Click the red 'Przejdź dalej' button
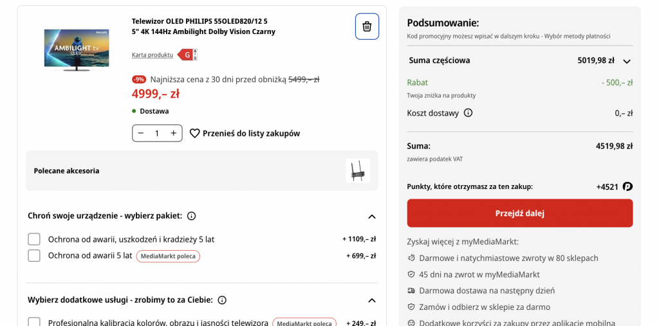This screenshot has height=326, width=659. point(520,213)
